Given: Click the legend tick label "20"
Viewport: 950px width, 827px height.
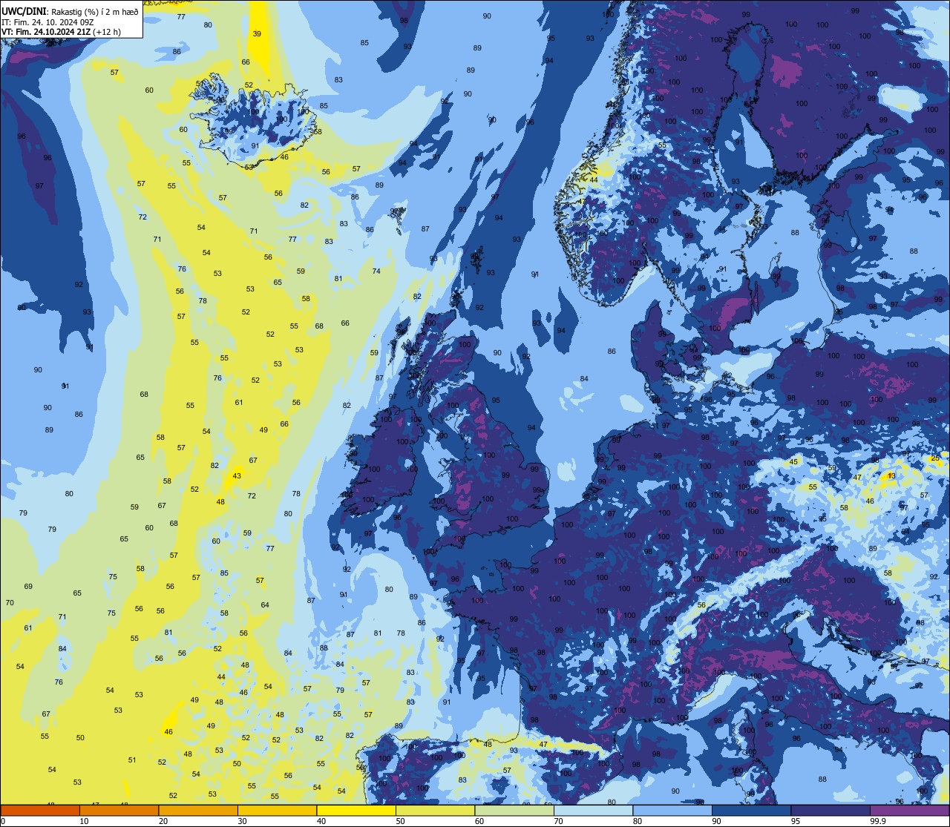Looking at the screenshot, I should (163, 821).
